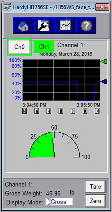
Task: Click the Display Mode arrow indicator
Action: pos(48,202)
